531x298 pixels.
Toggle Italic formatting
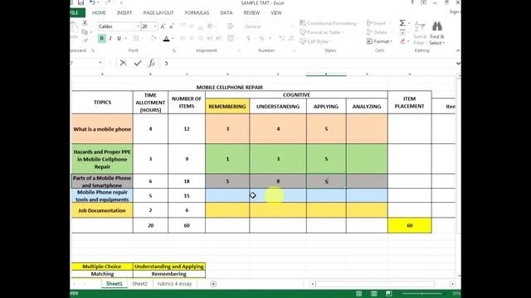tap(110, 38)
